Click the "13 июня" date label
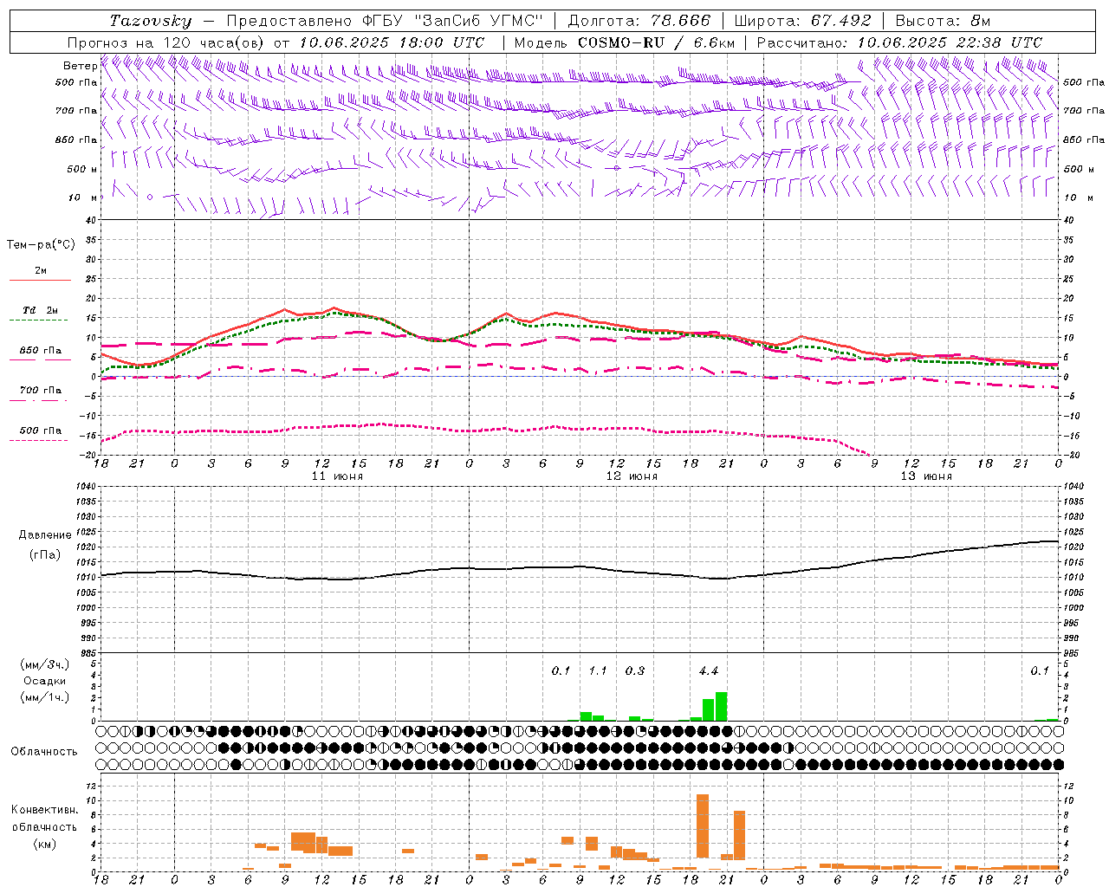 pos(926,476)
